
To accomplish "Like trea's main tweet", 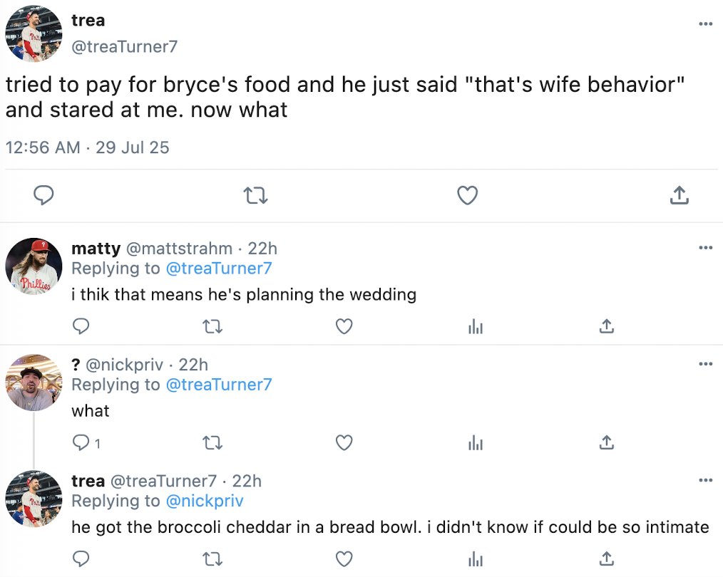I will click(467, 195).
